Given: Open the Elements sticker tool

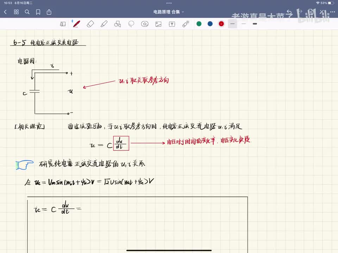Looking at the screenshot, I should (x=145, y=24).
